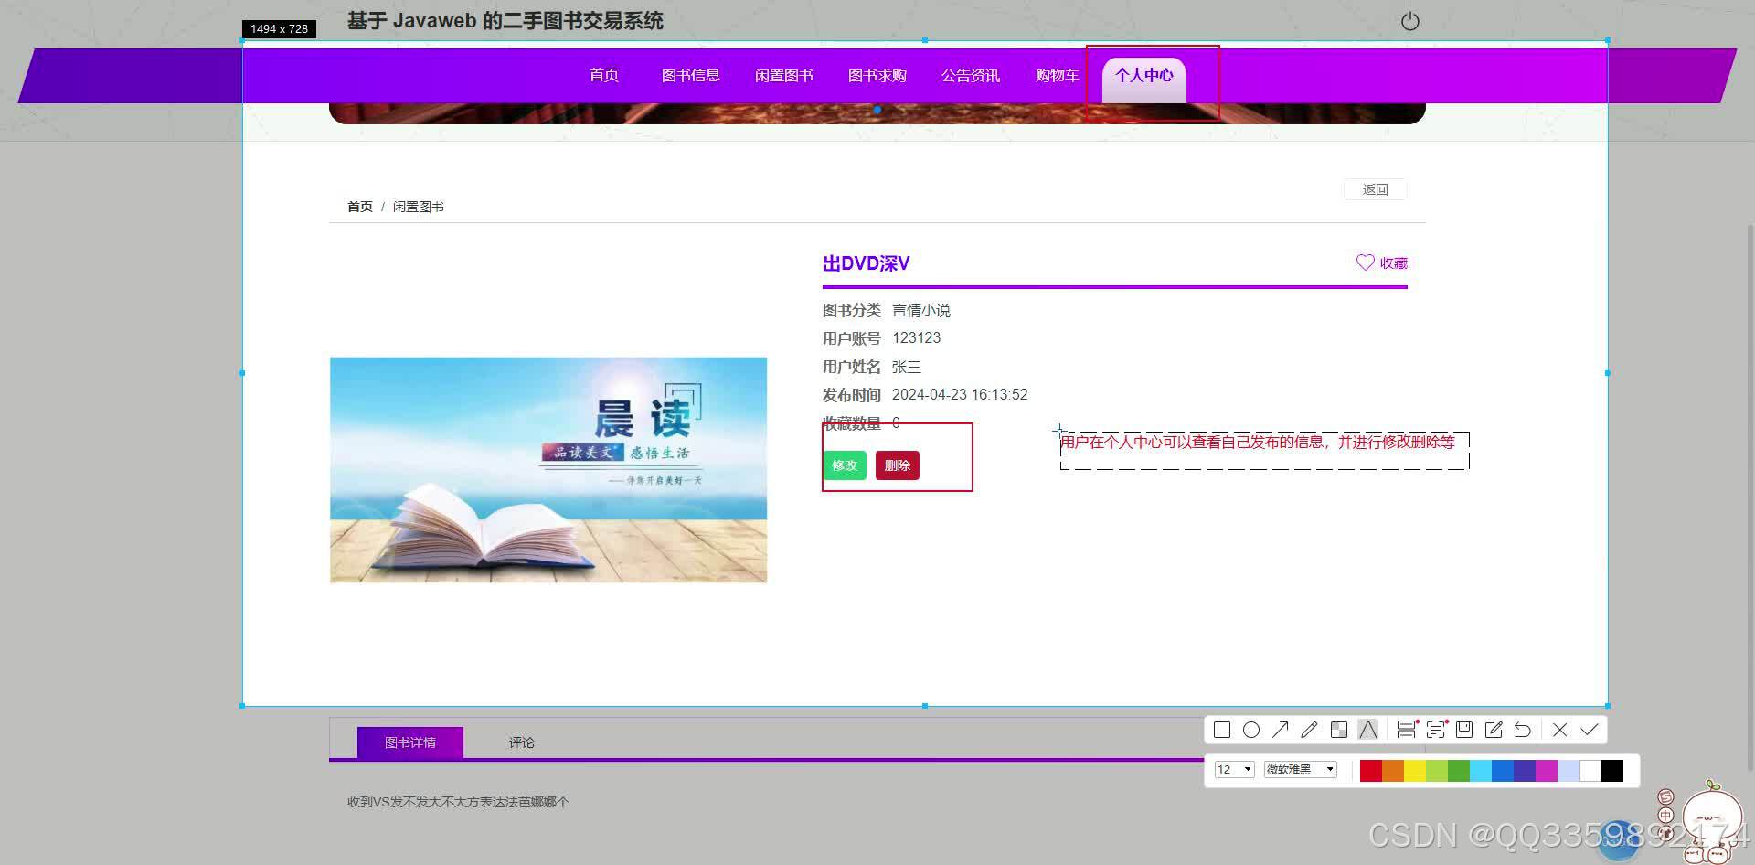1755x865 pixels.
Task: Open the font size dropdown showing 12
Action: coord(1233,769)
